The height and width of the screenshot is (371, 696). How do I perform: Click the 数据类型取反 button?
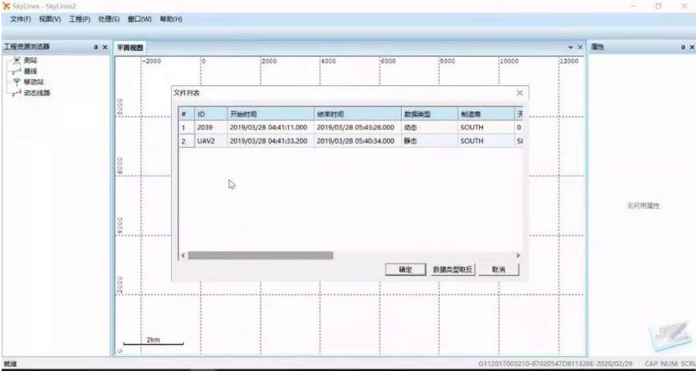[x=453, y=269]
